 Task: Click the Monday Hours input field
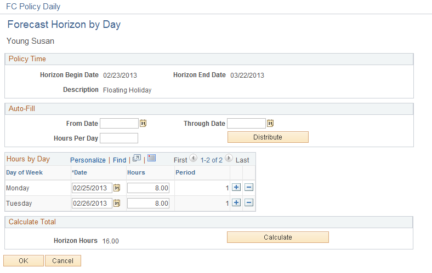(x=148, y=188)
